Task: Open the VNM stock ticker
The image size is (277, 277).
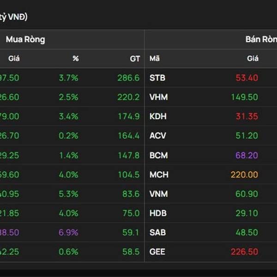Action: click(x=158, y=194)
